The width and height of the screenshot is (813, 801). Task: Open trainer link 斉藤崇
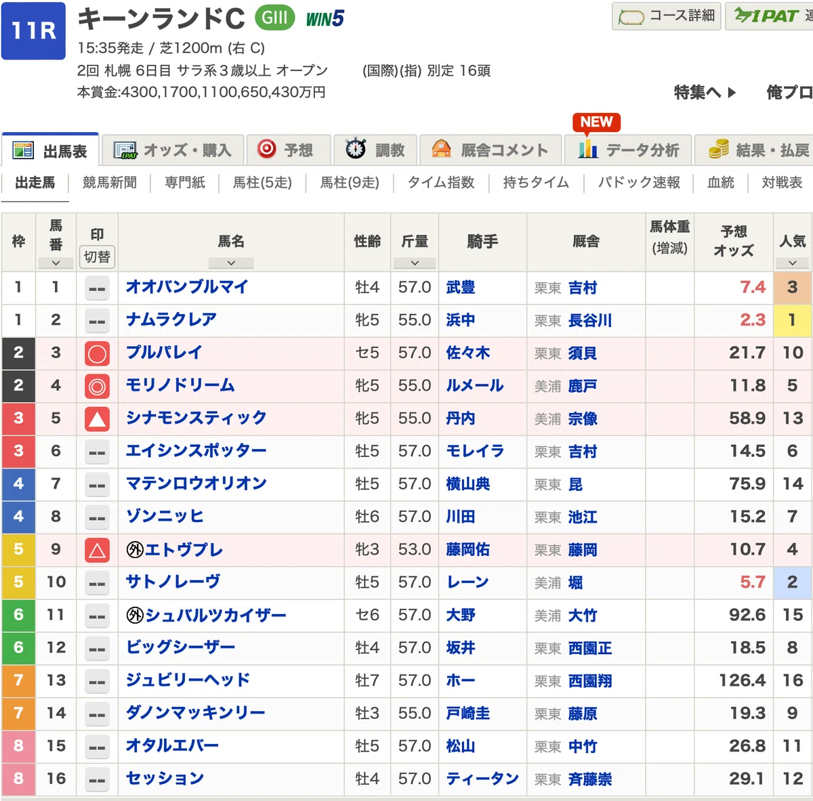click(590, 779)
